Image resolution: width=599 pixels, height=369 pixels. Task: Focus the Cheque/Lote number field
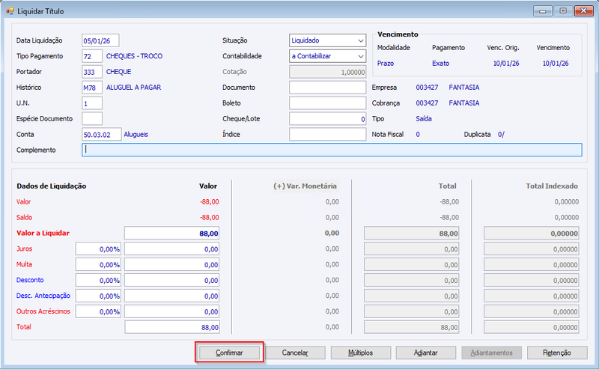327,119
